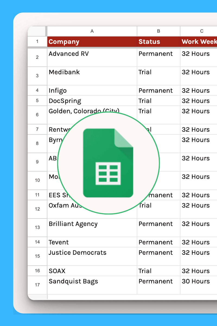Viewport: 217px width, 326px height.
Task: Click the select-all corner box
Action: pos(37,31)
